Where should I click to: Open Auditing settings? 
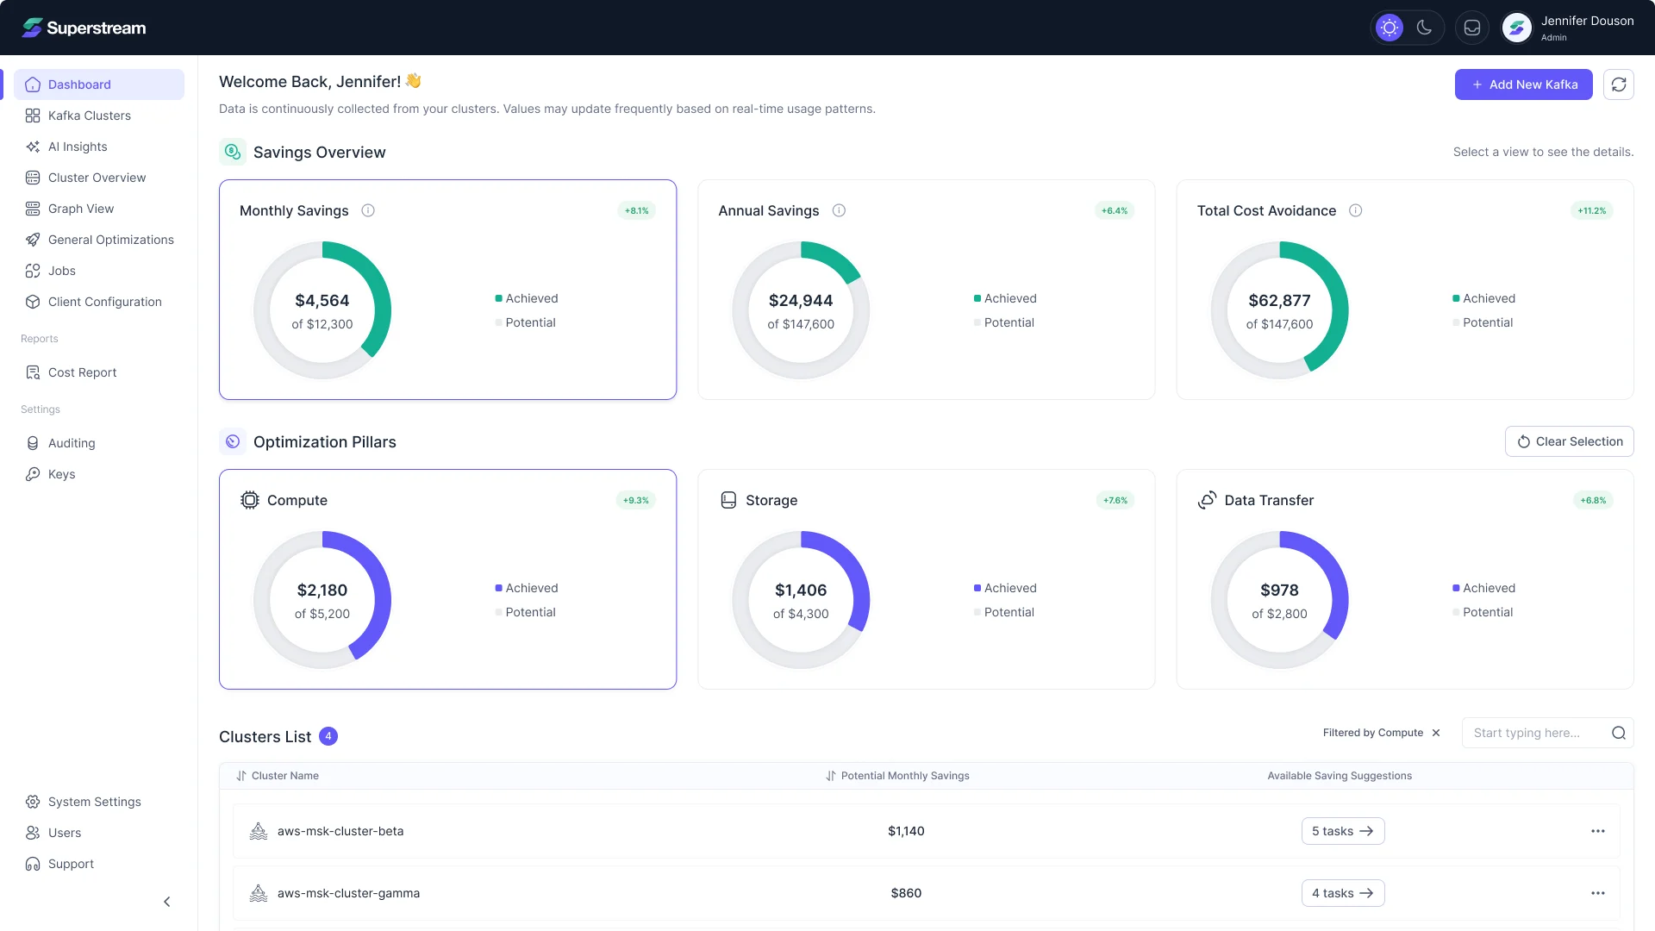click(99, 443)
